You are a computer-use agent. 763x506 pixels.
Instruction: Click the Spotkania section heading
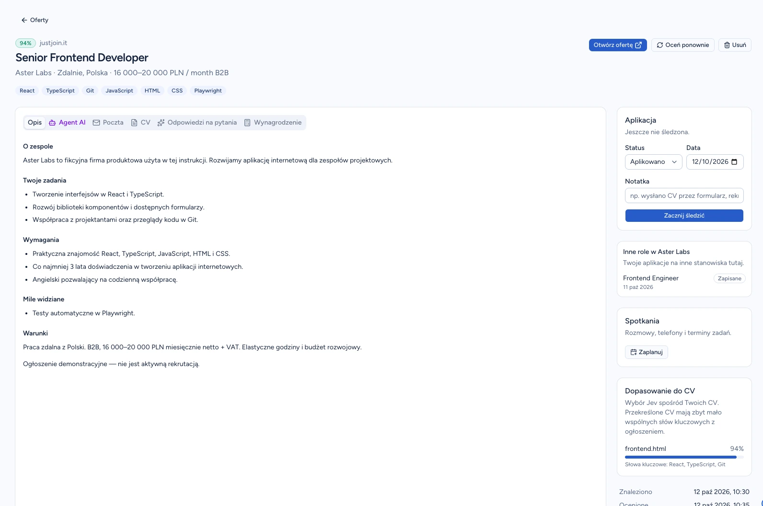click(642, 321)
